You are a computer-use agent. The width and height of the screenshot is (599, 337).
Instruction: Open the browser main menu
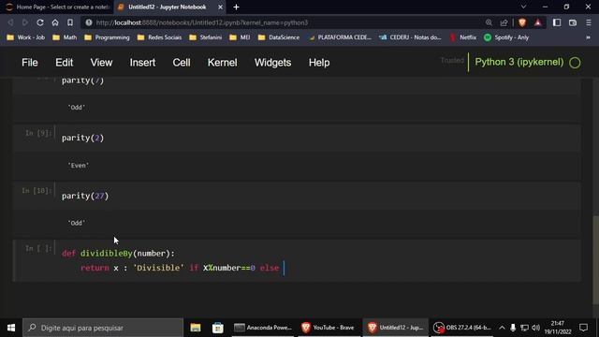coord(589,22)
